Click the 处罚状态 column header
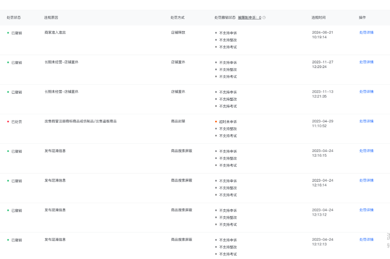 [x=14, y=18]
